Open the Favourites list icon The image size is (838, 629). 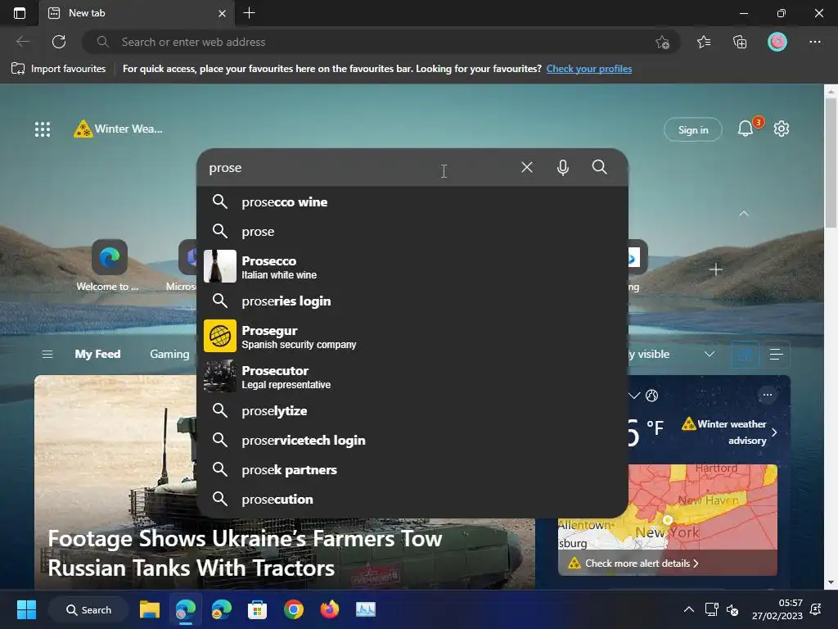pos(704,42)
